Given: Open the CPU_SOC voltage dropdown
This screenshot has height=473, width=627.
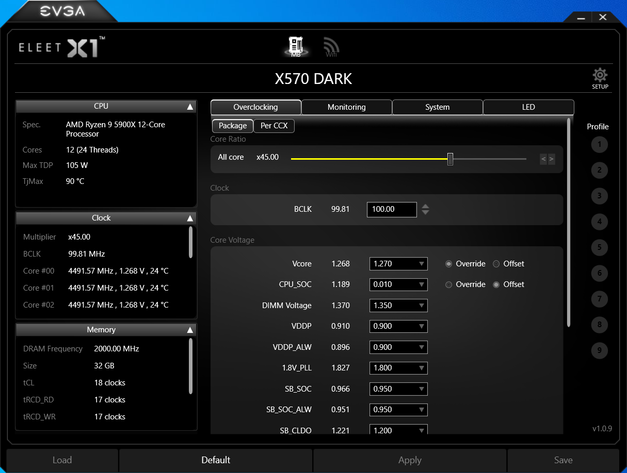Looking at the screenshot, I should point(398,284).
